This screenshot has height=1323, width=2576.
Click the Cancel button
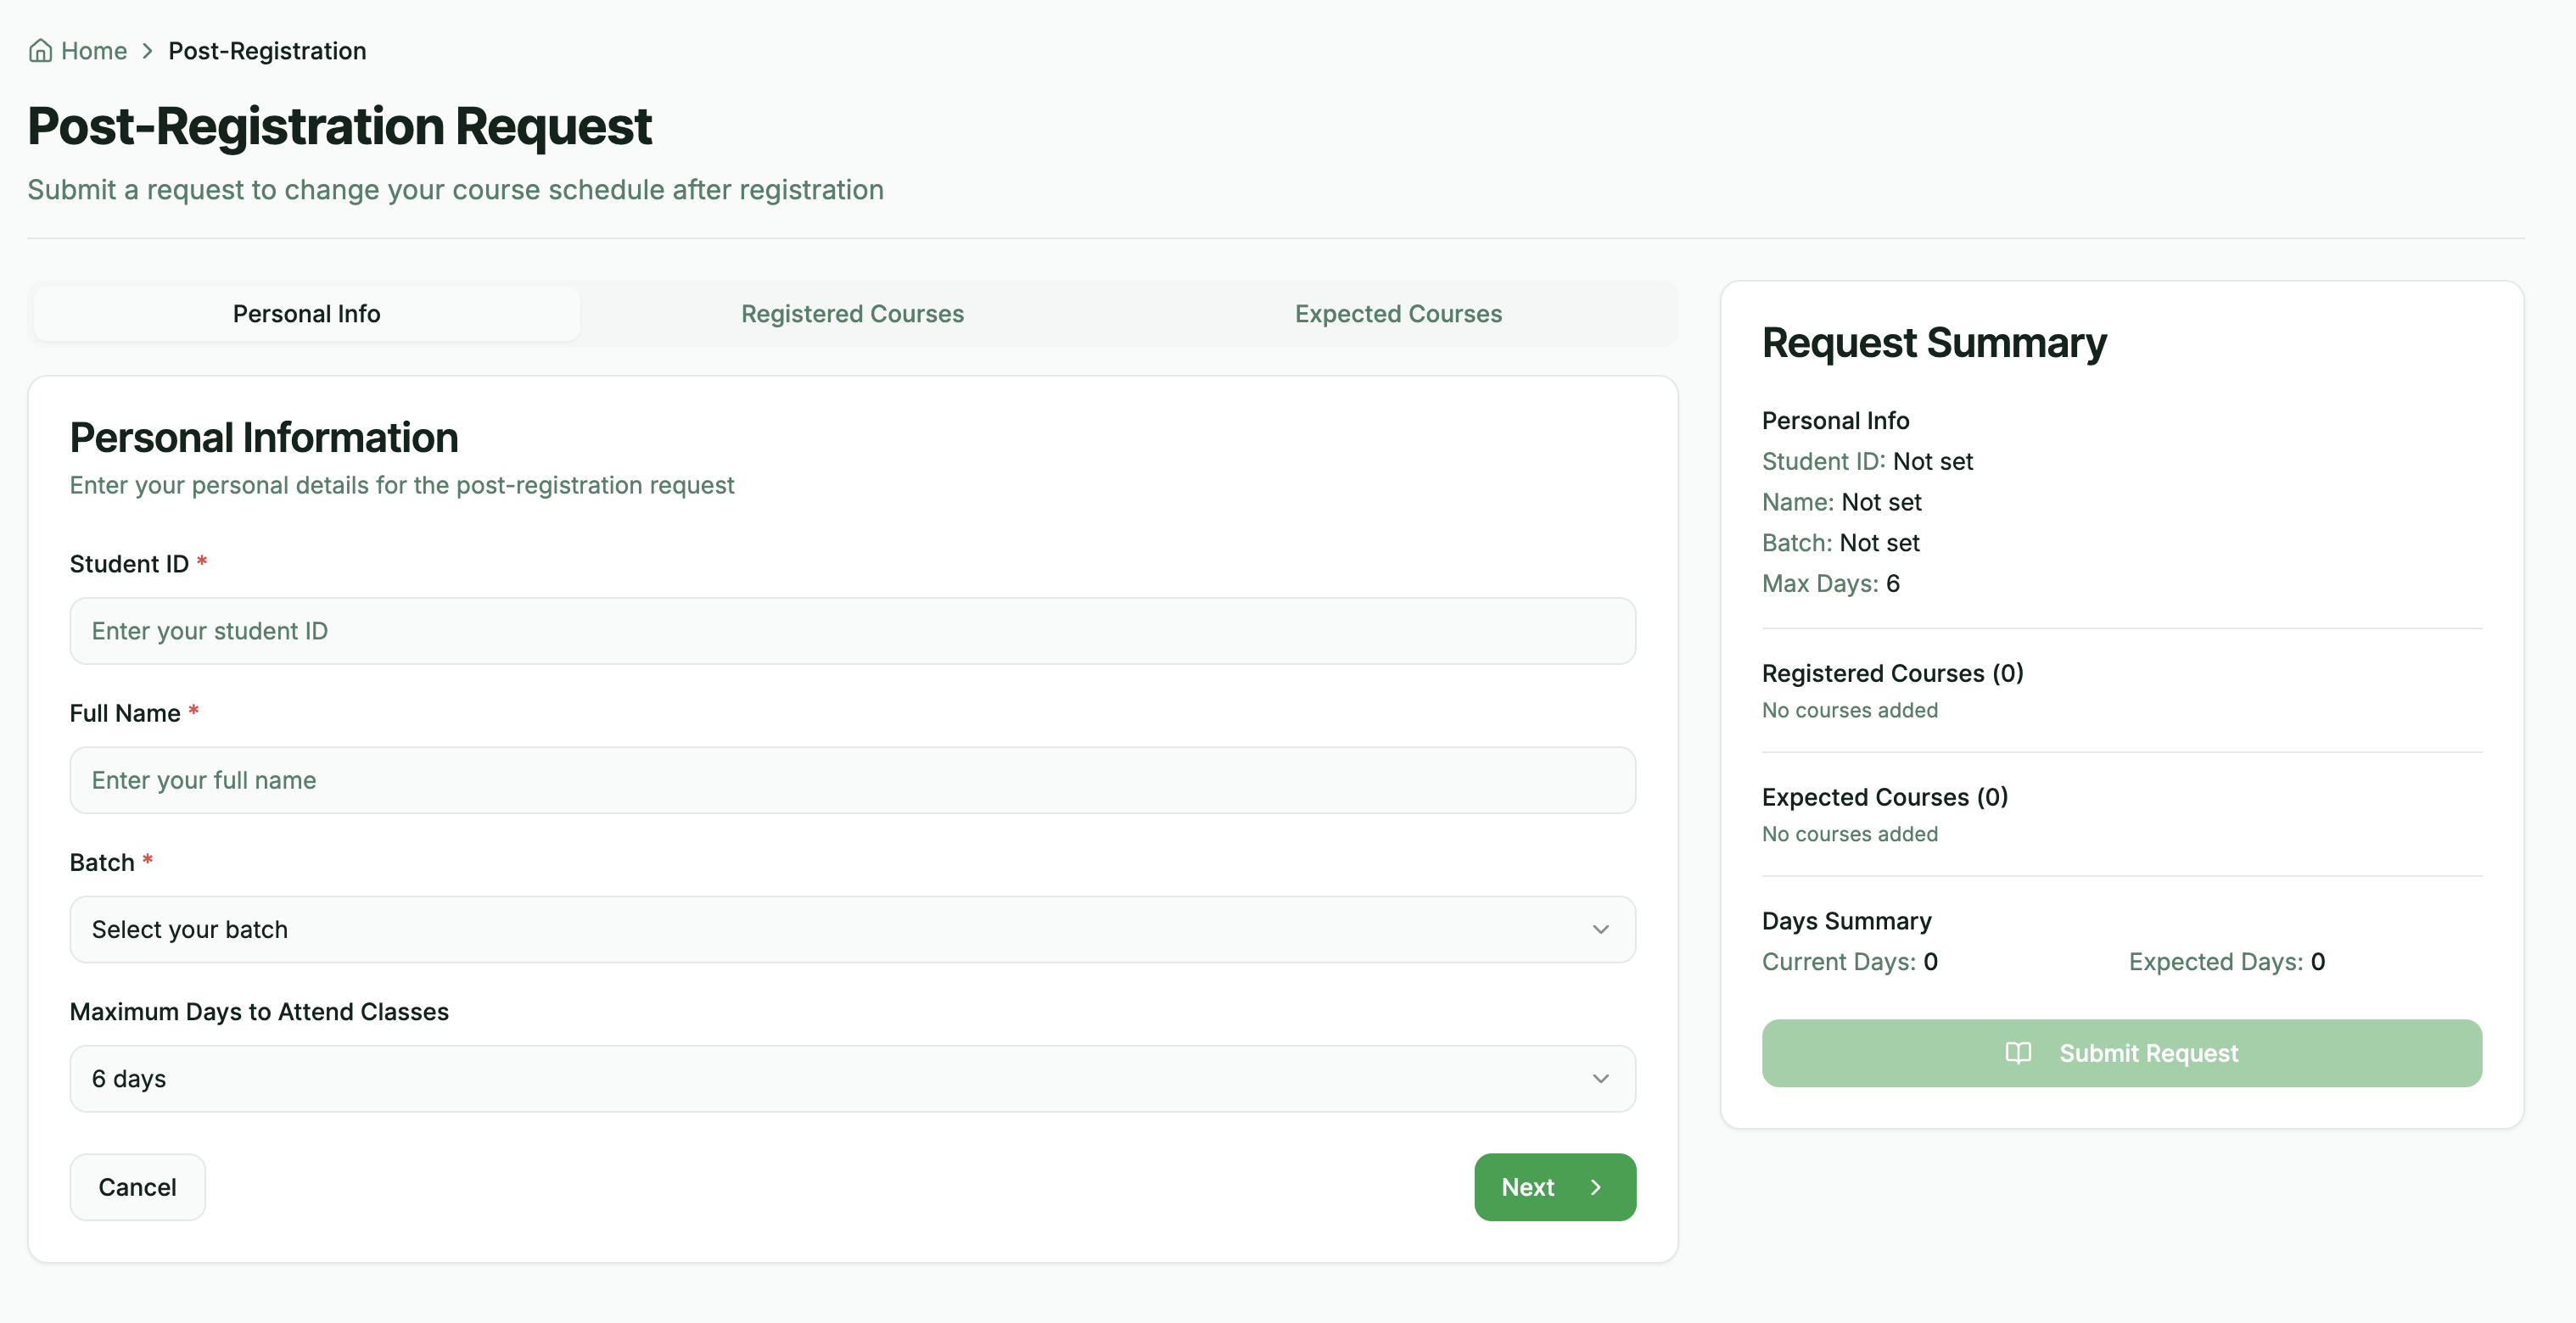[137, 1187]
